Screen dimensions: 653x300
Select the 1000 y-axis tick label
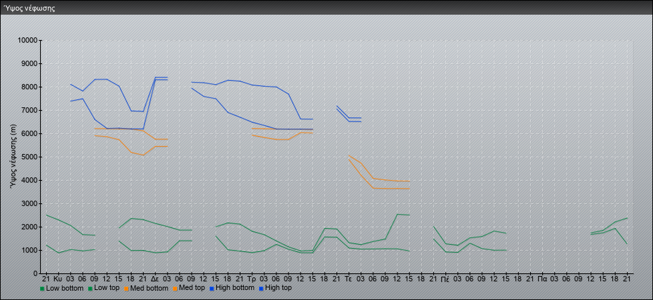(29, 250)
